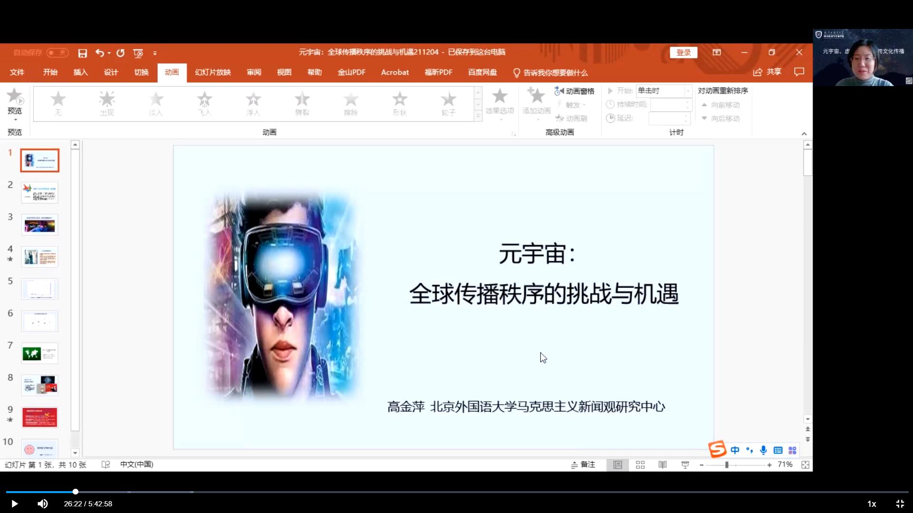Click the Save icon in title bar

point(82,53)
